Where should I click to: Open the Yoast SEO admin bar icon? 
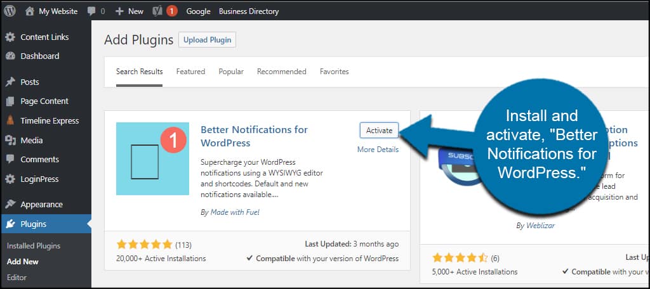click(x=157, y=11)
